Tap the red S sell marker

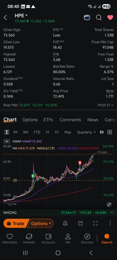tap(80, 163)
